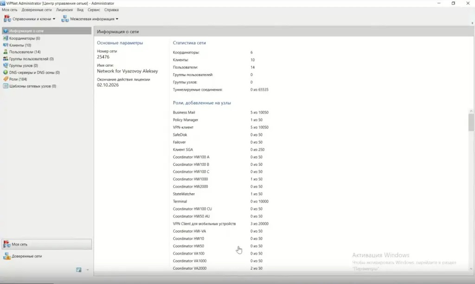This screenshot has height=284, width=475.
Task: Select Группы узлов in the tree
Action: tap(23, 66)
